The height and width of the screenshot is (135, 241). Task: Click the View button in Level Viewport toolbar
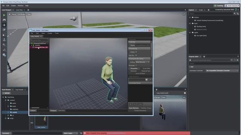pos(29,14)
